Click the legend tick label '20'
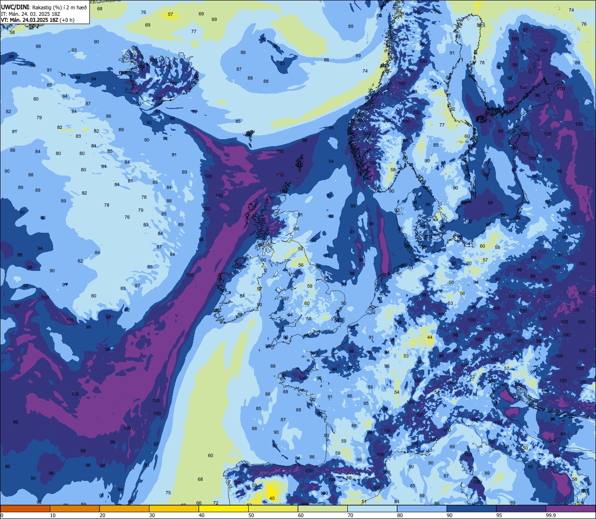Viewport: 596px width, 519px height. (102, 515)
